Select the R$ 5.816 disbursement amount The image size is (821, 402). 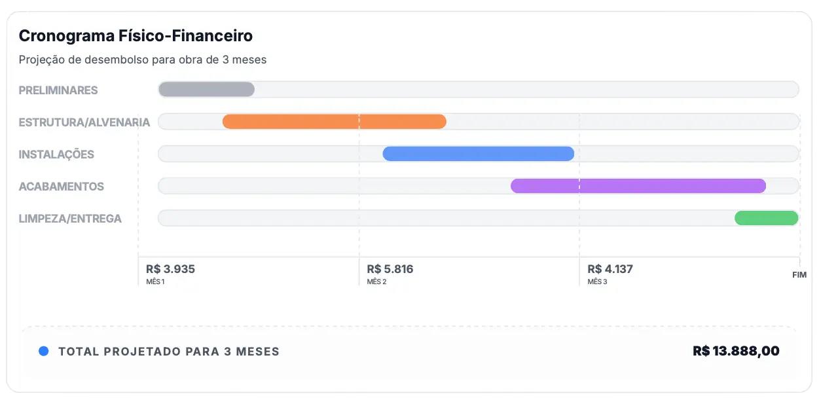(390, 269)
